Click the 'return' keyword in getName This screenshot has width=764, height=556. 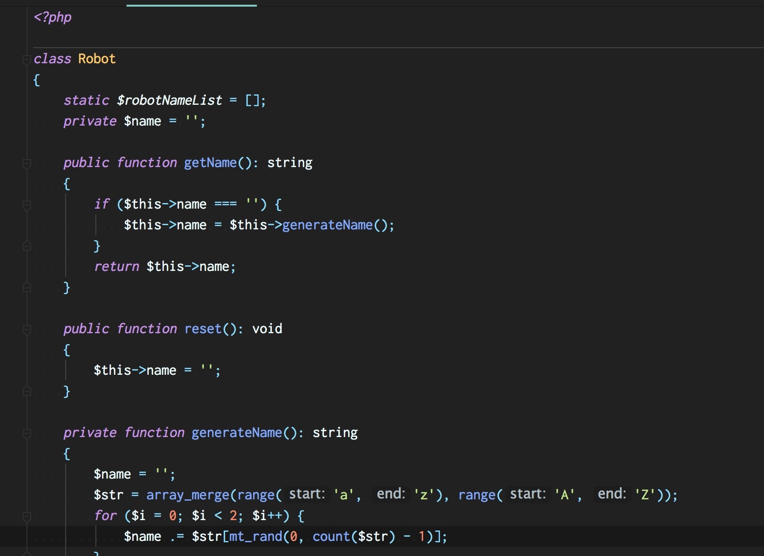(x=117, y=267)
